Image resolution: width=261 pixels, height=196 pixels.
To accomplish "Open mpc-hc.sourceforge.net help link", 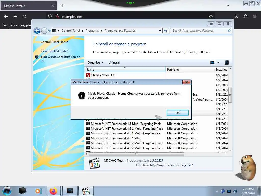I will [172, 165].
